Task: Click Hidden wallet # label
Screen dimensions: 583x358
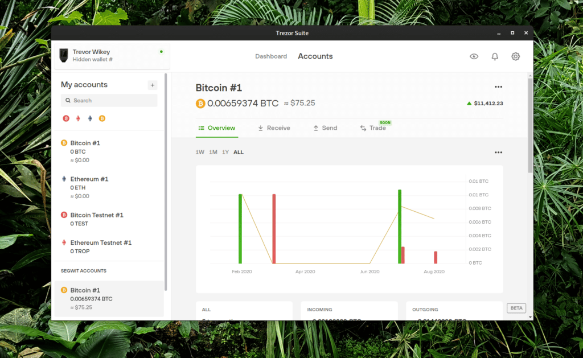Action: click(93, 60)
